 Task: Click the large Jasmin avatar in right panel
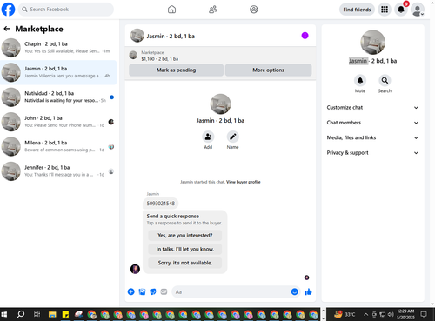(372, 43)
